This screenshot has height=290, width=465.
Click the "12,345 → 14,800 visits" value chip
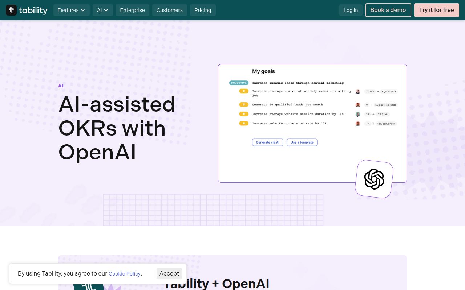[x=381, y=91]
